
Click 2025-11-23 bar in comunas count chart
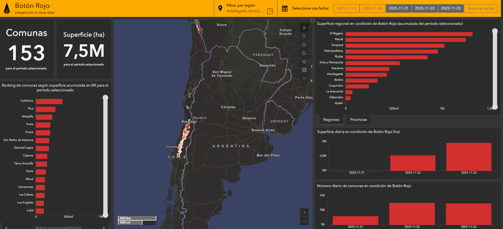pos(468,214)
